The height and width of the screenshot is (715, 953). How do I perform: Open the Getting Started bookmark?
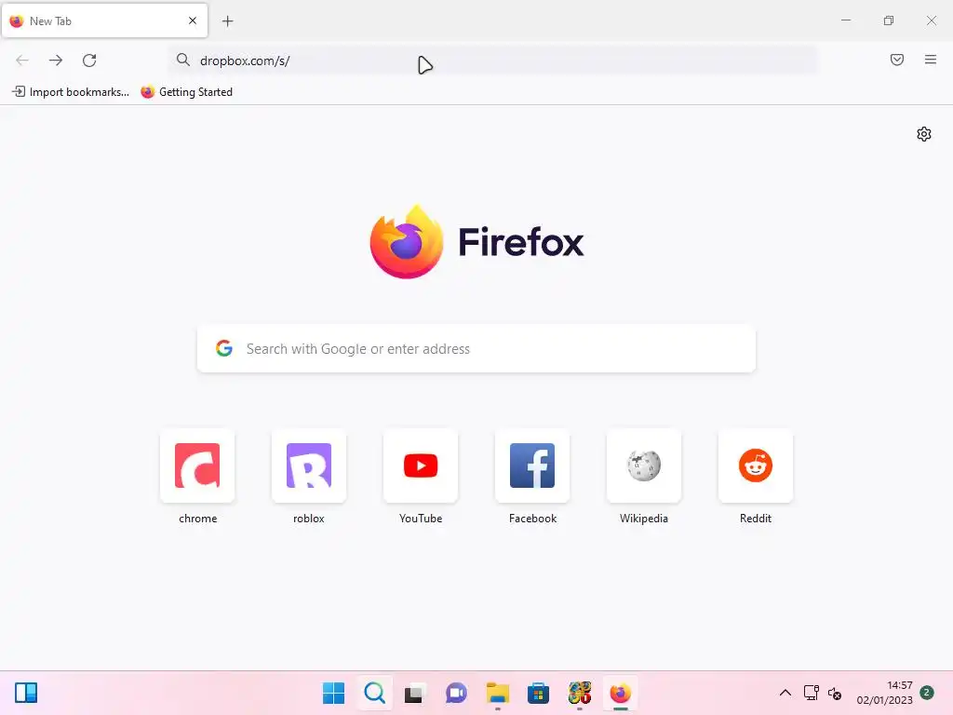(x=186, y=92)
